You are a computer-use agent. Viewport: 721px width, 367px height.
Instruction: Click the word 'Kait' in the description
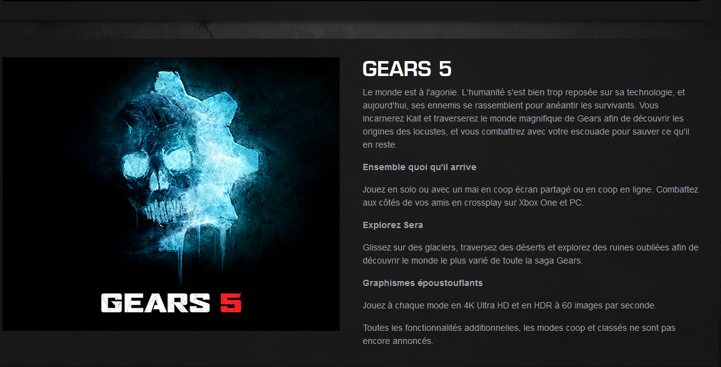[x=414, y=118]
